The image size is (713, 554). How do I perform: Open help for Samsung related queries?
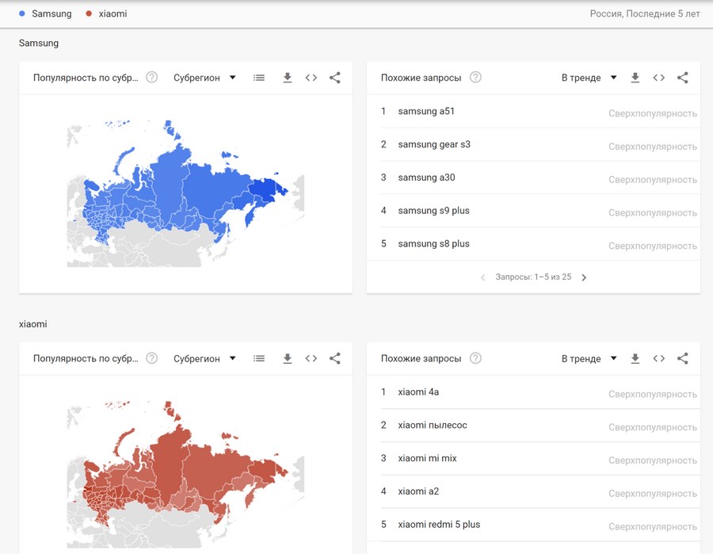click(x=475, y=78)
